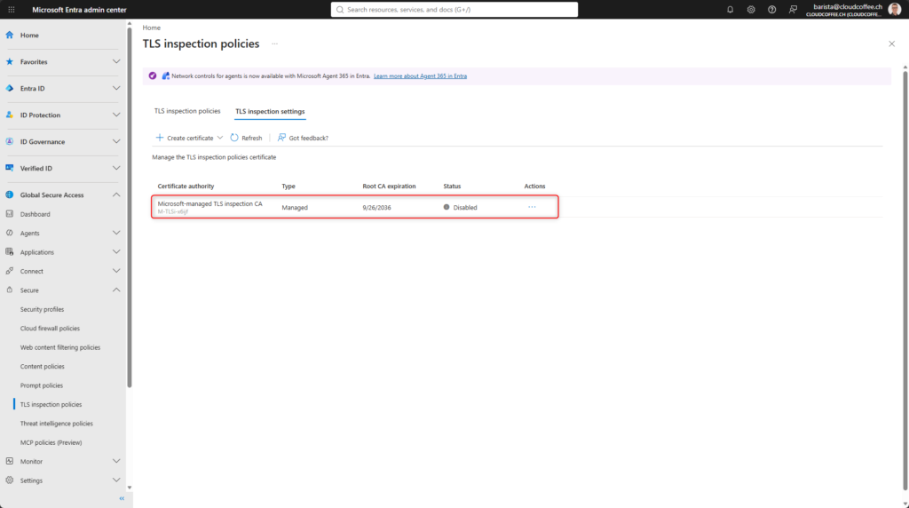This screenshot has height=508, width=909.
Task: Open Cloud firewall policies
Action: coord(50,329)
